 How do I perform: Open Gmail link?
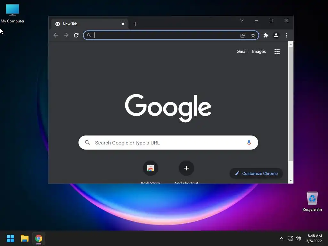[x=242, y=52]
